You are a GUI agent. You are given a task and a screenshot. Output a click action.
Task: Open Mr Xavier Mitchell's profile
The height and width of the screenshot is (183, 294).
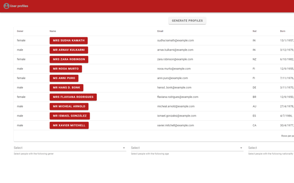tap(69, 125)
